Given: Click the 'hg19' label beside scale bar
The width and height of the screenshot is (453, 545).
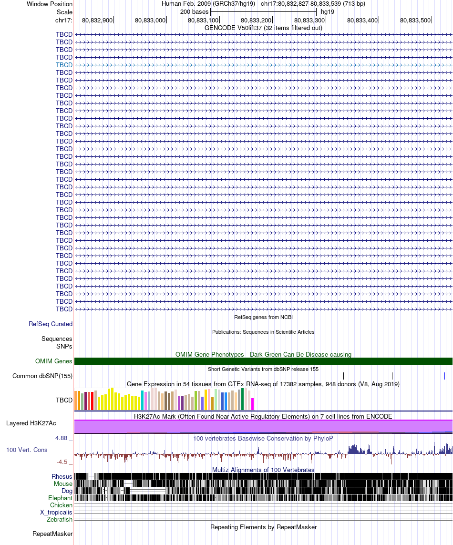Looking at the screenshot, I should tap(328, 12).
